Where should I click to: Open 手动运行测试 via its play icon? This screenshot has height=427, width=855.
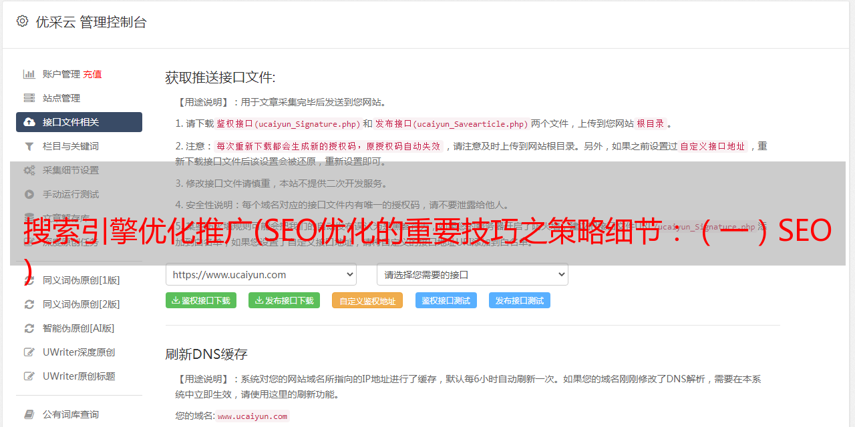click(29, 194)
